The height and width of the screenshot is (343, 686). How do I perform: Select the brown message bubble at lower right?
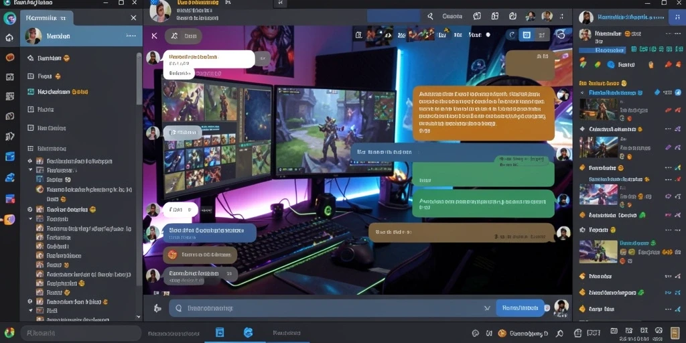point(462,232)
